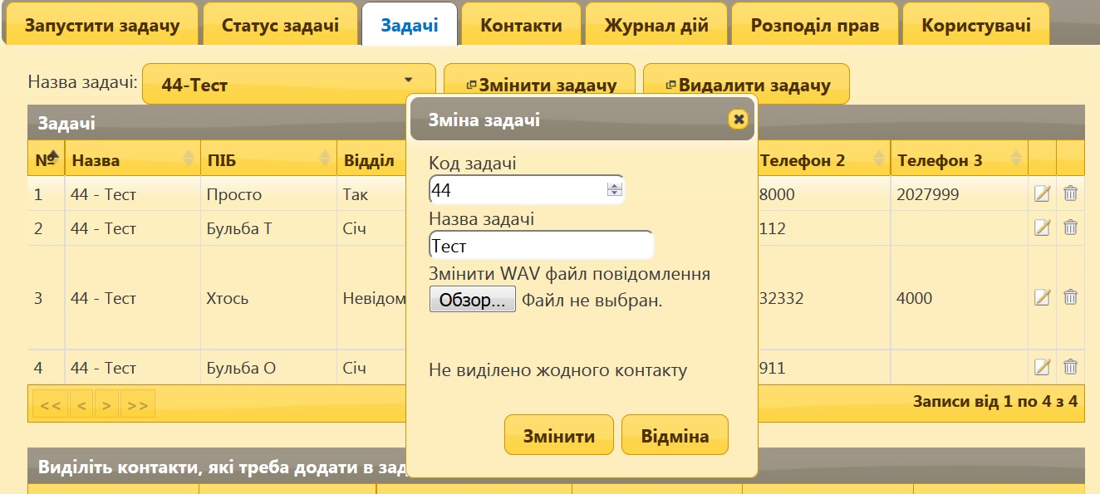Edit row 1 contact Просто

(1042, 194)
